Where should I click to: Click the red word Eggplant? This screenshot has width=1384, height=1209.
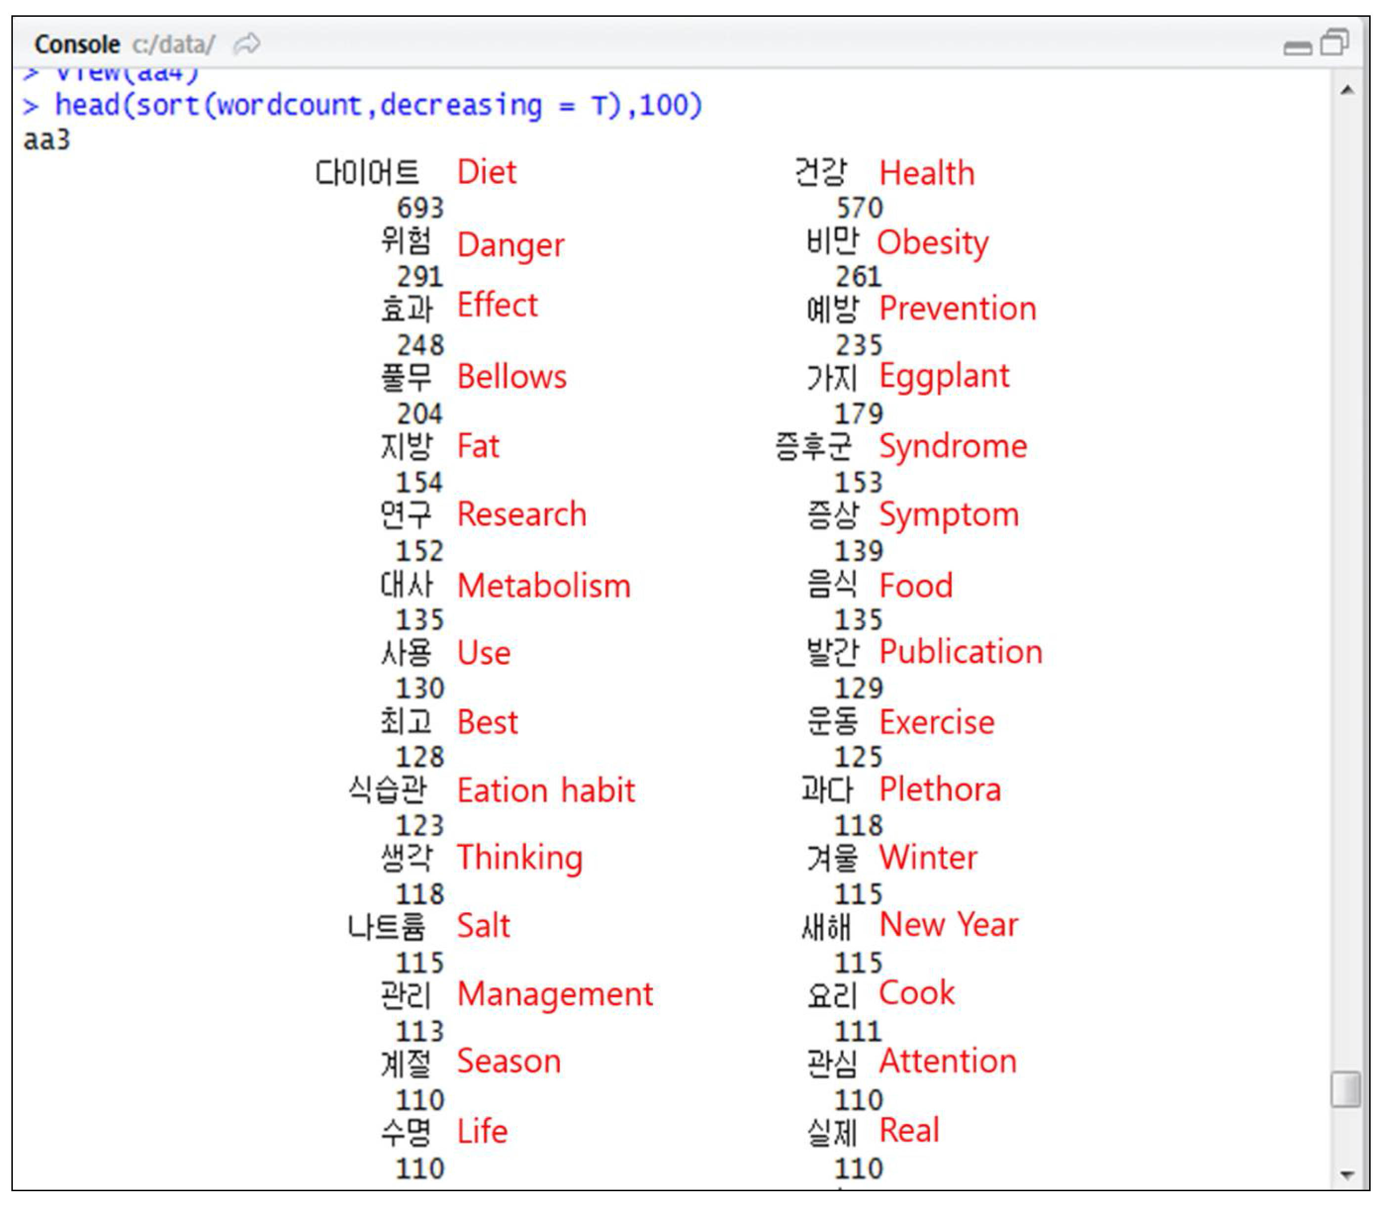[944, 376]
